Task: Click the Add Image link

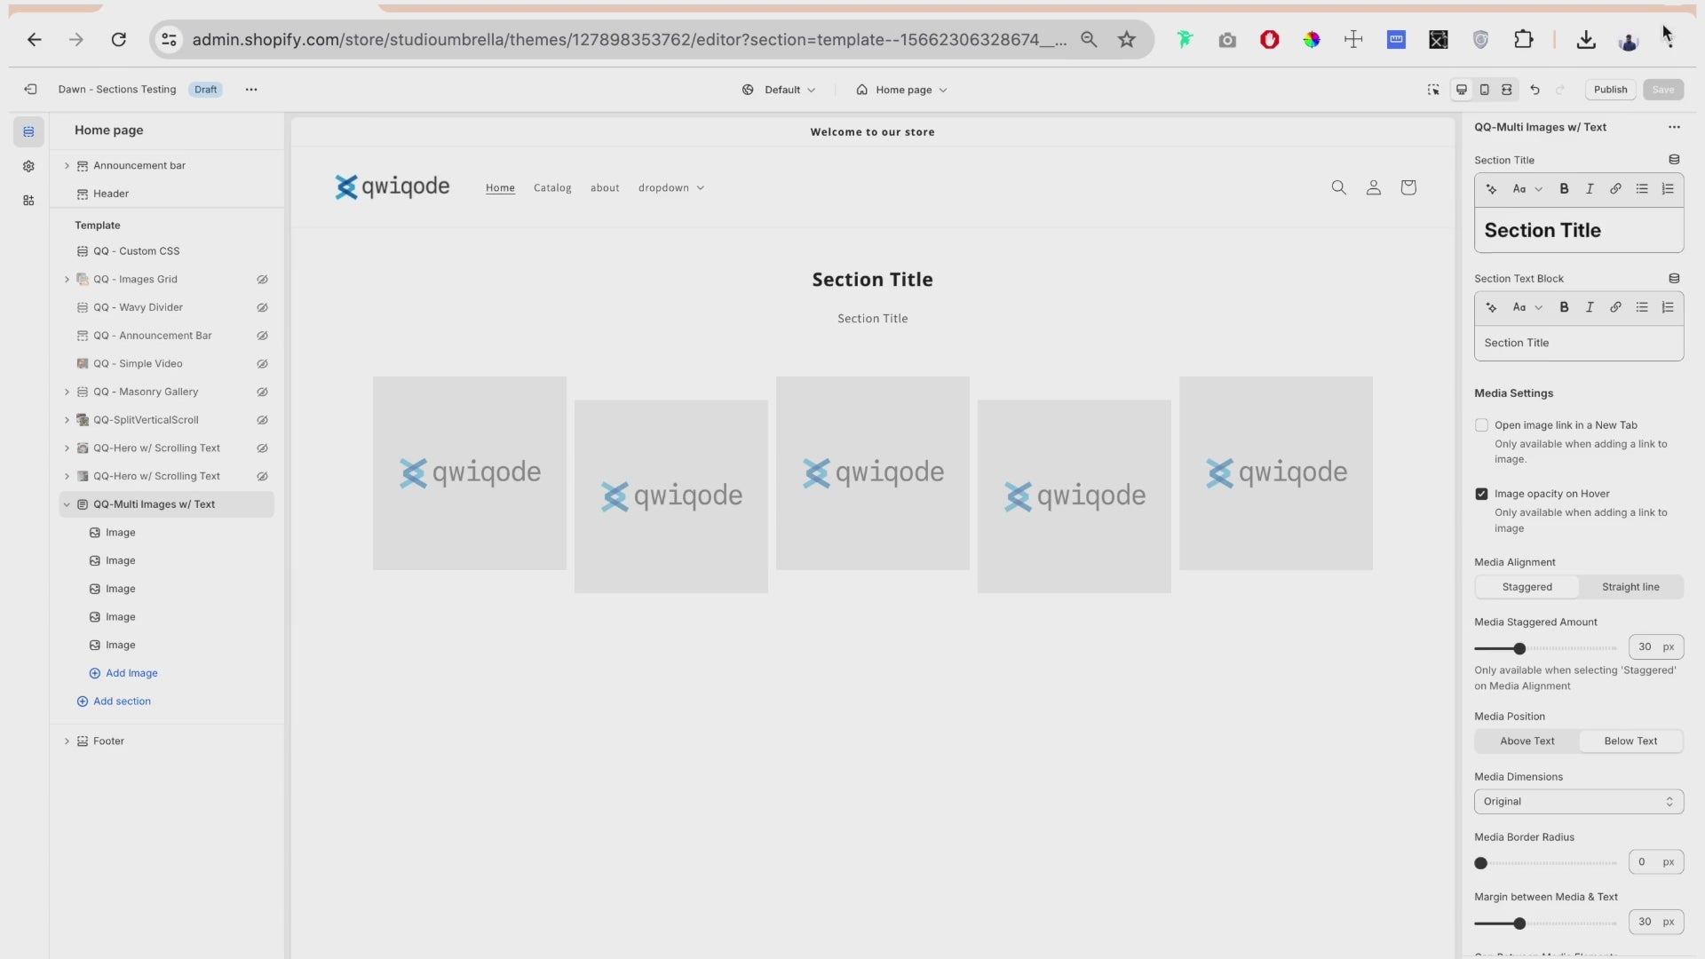Action: pos(131,673)
